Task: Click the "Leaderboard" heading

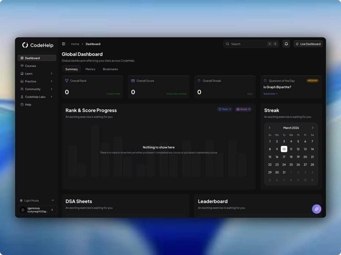Action: 213,201
